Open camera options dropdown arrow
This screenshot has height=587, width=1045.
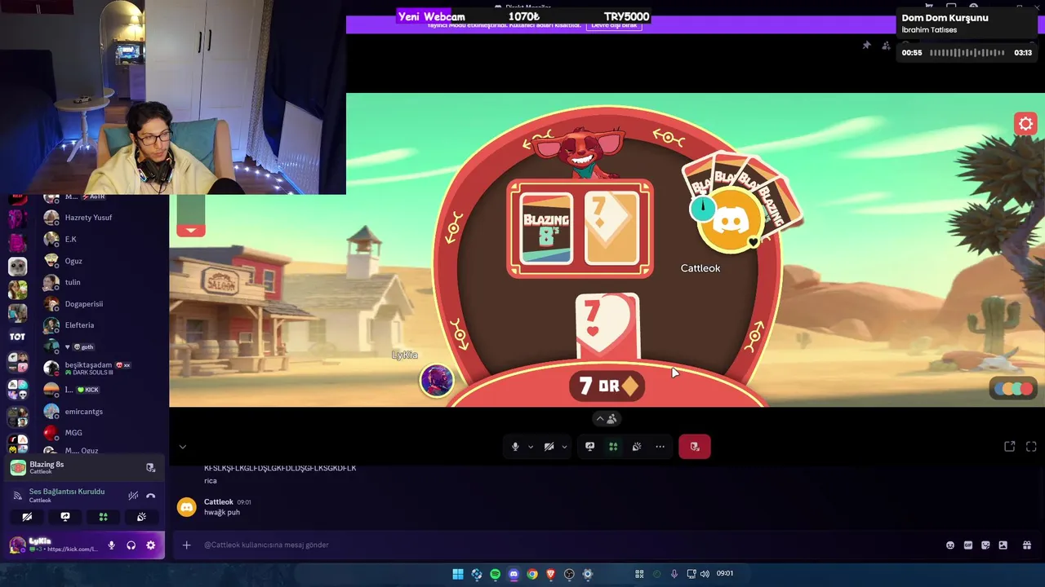coord(564,447)
